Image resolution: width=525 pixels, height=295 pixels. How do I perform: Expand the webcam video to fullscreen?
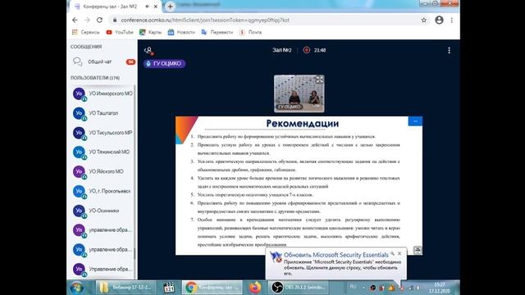[319, 79]
